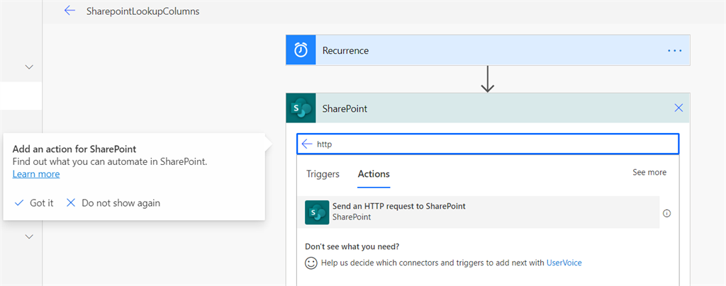Click See more actions
Image resolution: width=726 pixels, height=286 pixels.
649,172
